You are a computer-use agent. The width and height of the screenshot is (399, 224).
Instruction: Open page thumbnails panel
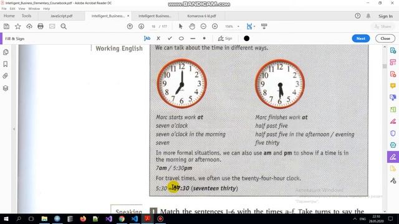(6, 52)
